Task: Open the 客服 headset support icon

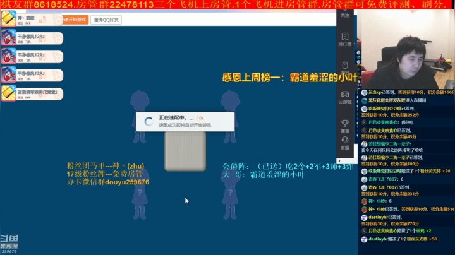Action: [345, 143]
